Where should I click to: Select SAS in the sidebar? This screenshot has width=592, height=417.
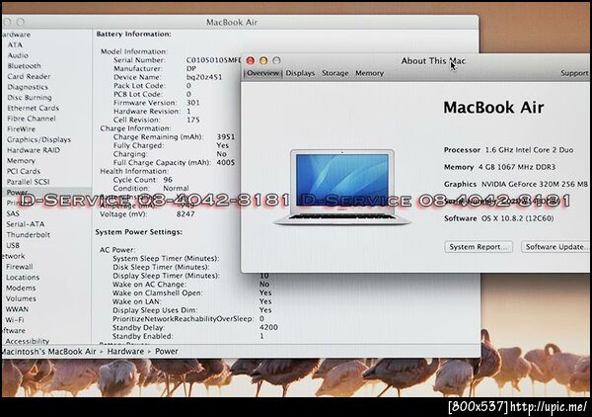pyautogui.click(x=13, y=213)
